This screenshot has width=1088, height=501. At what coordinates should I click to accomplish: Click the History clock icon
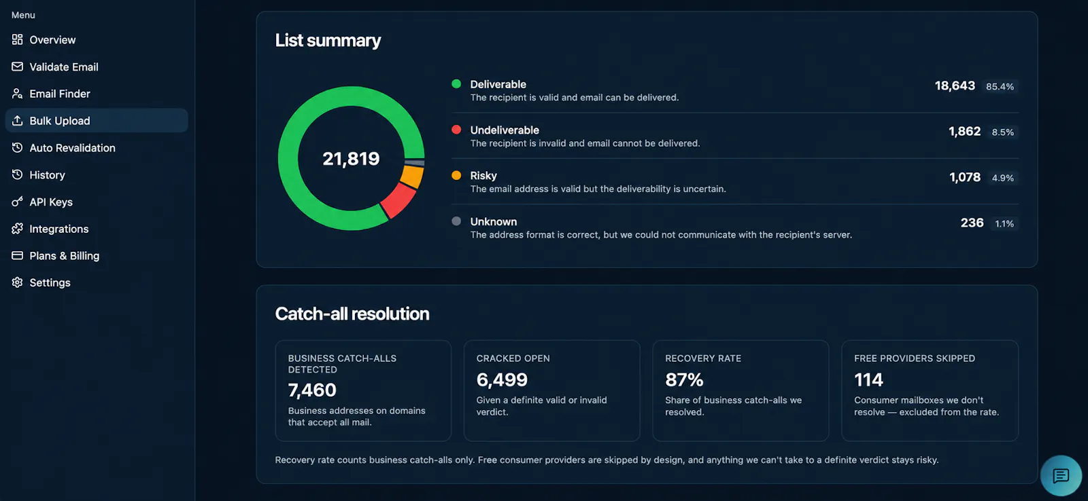(x=17, y=174)
